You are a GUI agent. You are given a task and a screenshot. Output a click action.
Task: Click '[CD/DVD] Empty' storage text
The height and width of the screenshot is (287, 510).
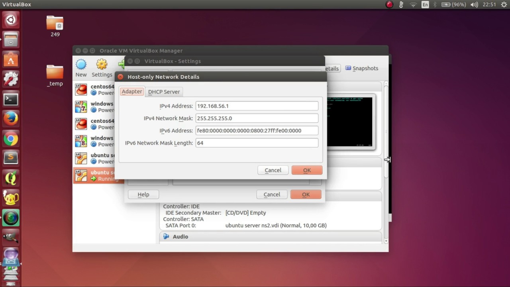point(245,213)
